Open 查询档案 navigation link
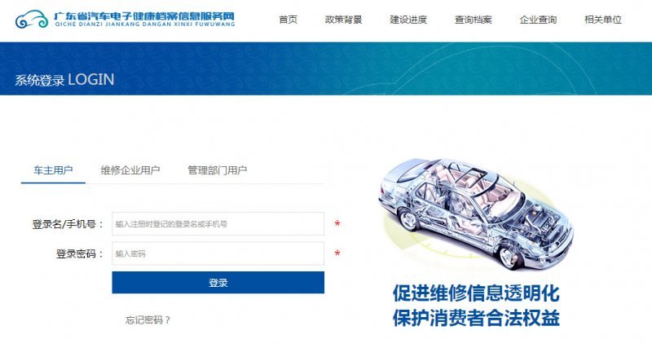652x348 pixels. coord(474,20)
